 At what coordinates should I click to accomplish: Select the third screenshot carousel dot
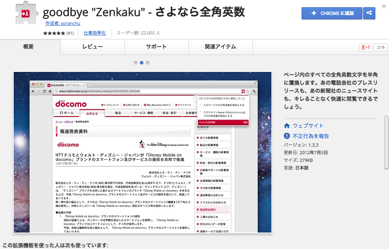pyautogui.click(x=148, y=63)
